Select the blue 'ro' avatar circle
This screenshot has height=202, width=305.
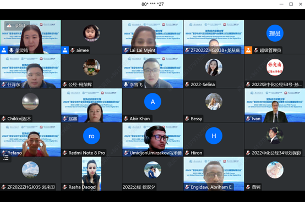91,136
